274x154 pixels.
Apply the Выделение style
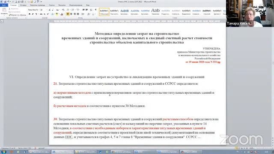pyautogui.click(x=186, y=12)
